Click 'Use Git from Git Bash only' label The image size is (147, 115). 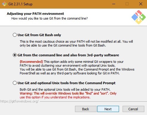pyautogui.click(x=39, y=35)
